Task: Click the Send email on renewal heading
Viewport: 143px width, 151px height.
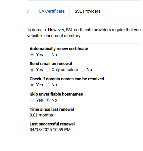Action: click(x=51, y=64)
